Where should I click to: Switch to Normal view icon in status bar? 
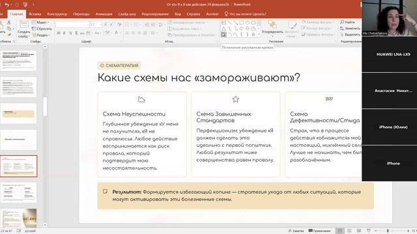pos(339,231)
